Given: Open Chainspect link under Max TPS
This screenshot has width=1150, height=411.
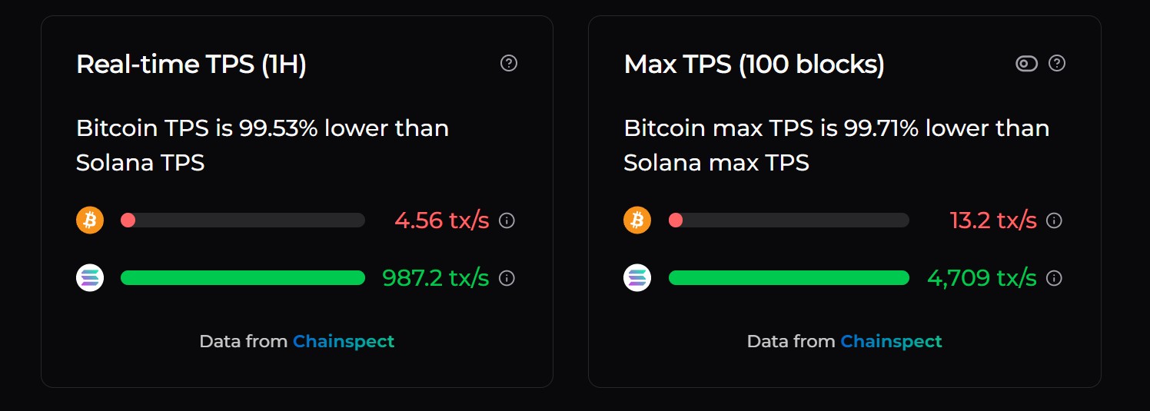Looking at the screenshot, I should (x=891, y=341).
